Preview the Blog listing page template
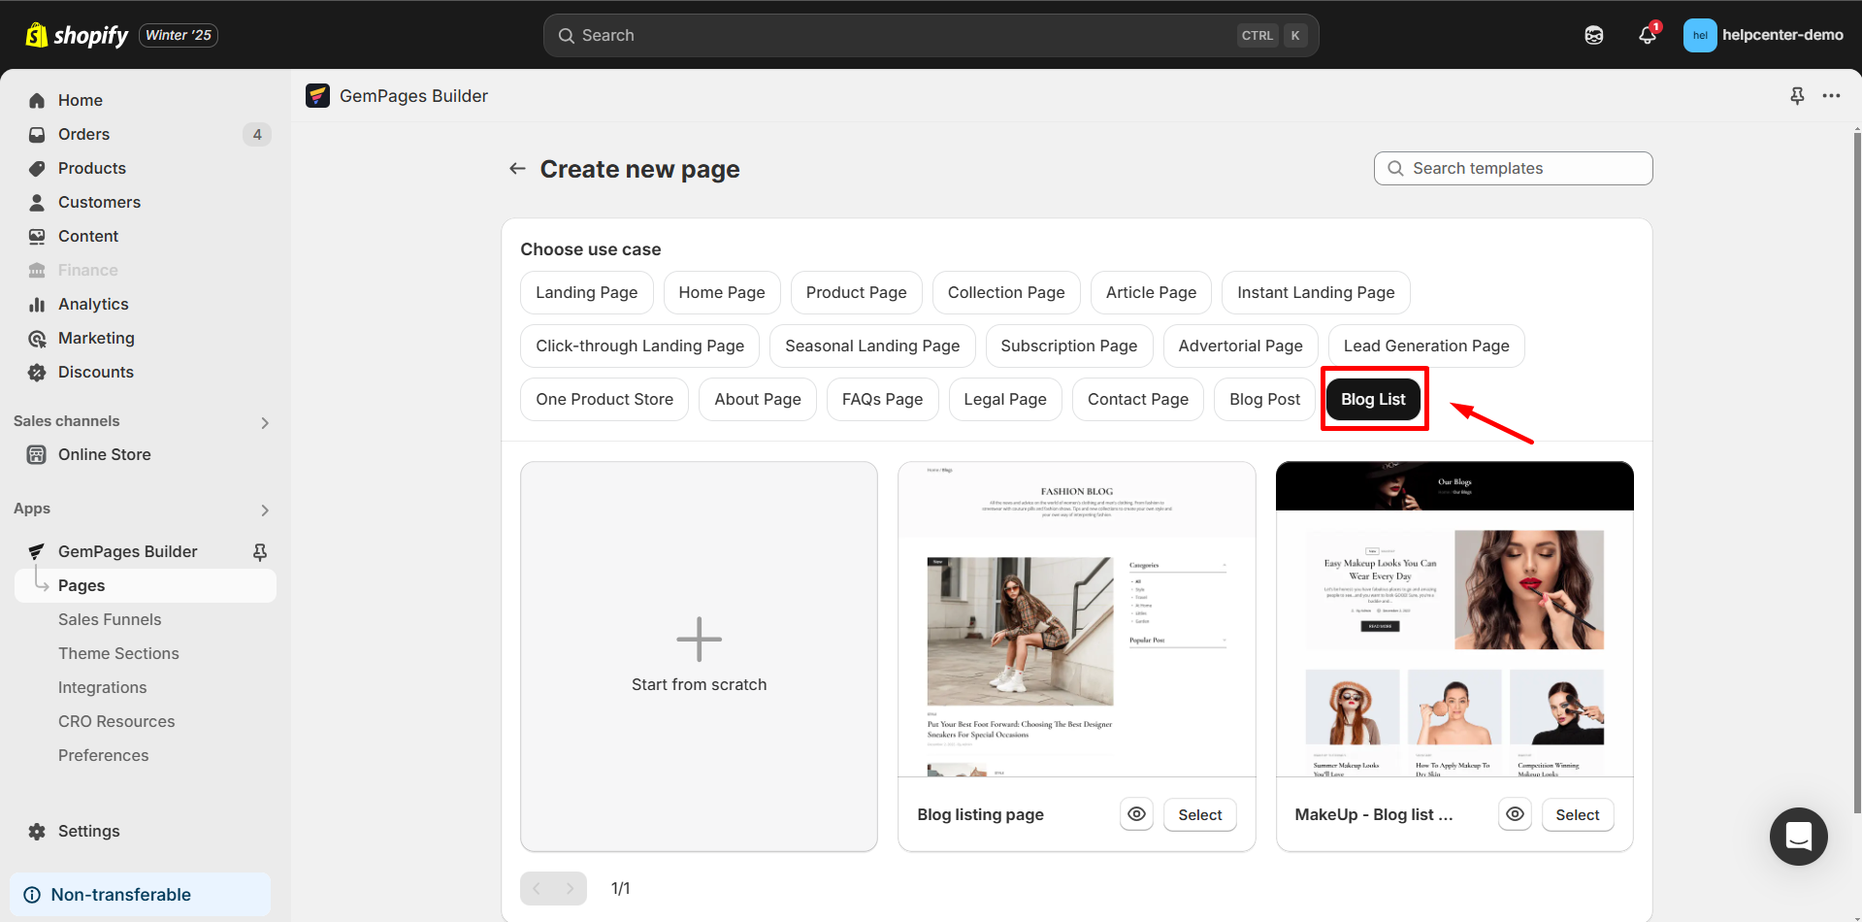The width and height of the screenshot is (1862, 922). coord(1136,814)
